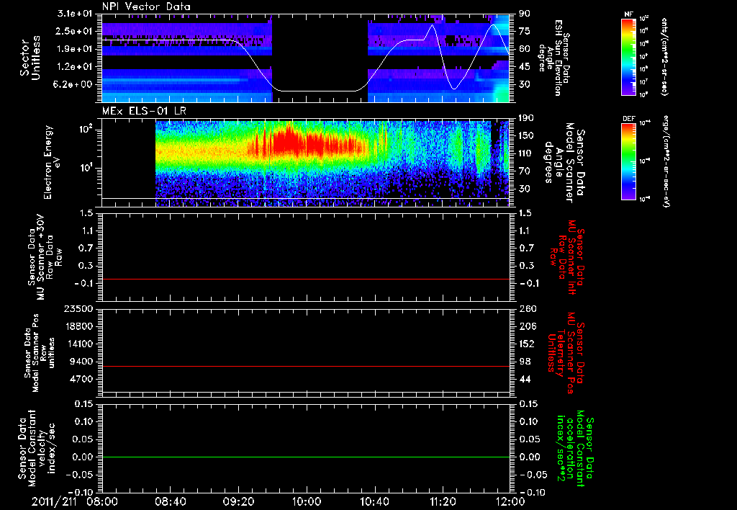This screenshot has height=510, width=737.
Task: Click the '9400' scanner position tick label
Action: [x=82, y=362]
